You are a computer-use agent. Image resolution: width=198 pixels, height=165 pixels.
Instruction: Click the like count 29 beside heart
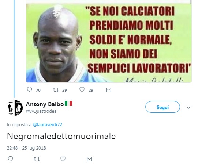(x=91, y=90)
